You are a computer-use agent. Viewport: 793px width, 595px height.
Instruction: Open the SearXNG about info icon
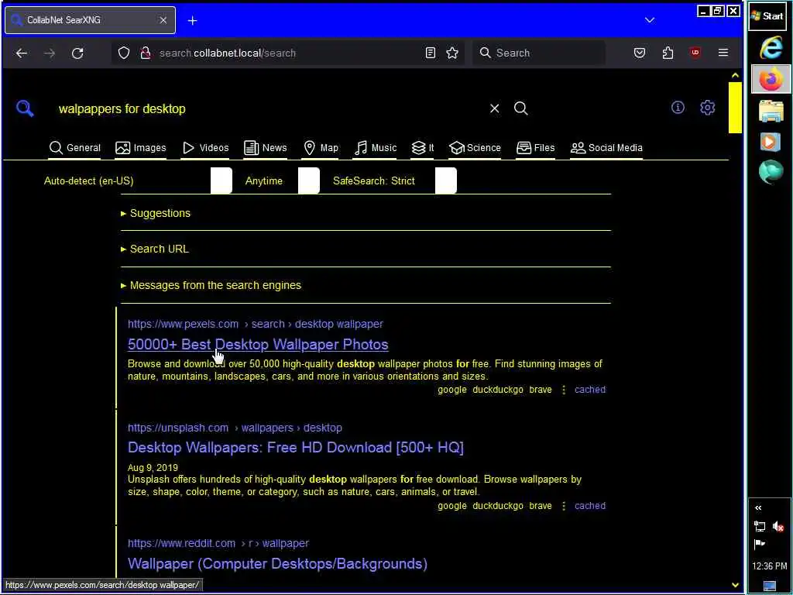[x=678, y=107]
